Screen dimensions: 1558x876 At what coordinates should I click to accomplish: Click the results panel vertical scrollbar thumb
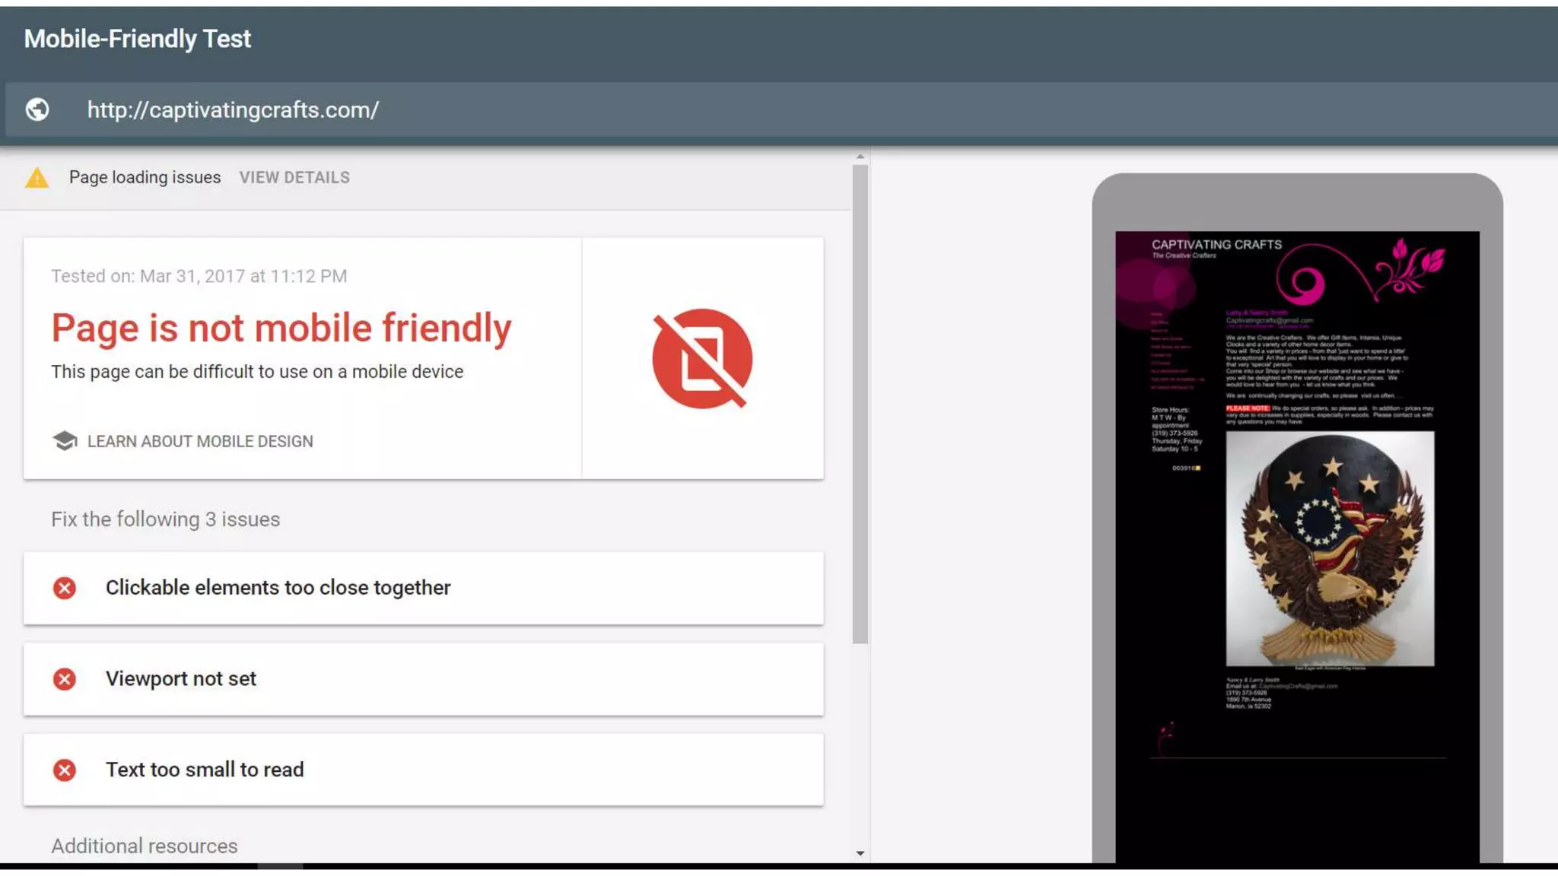860,403
